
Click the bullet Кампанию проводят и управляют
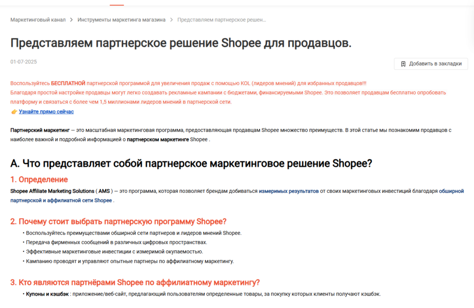pyautogui.click(x=130, y=261)
